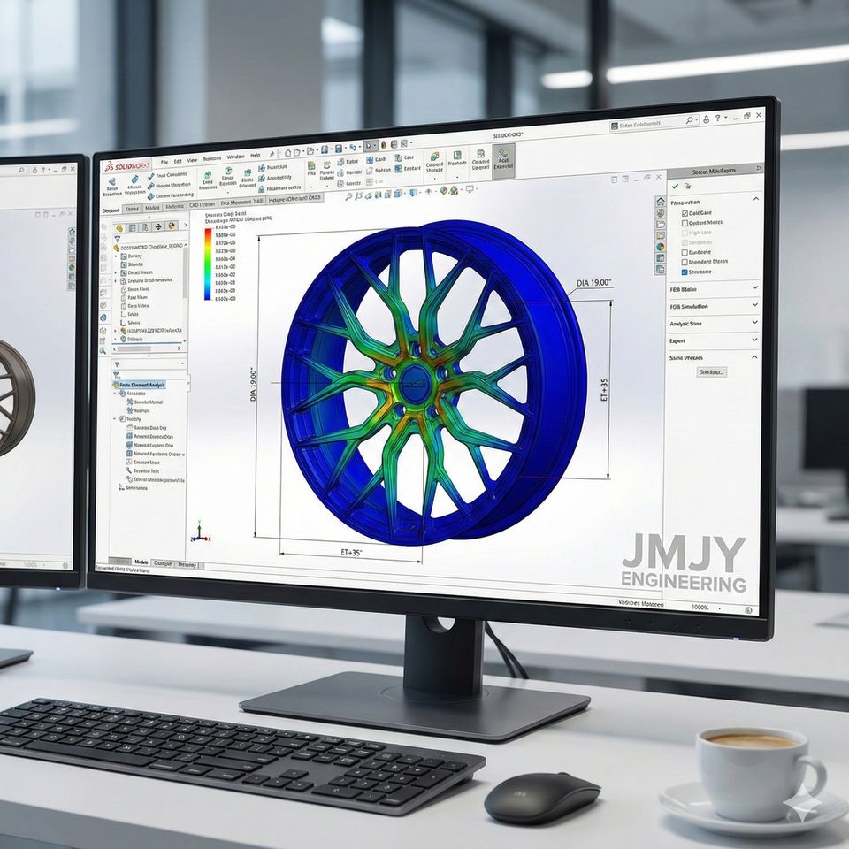Activate the Select cursor tool
The image size is (849, 849).
pyautogui.click(x=370, y=146)
